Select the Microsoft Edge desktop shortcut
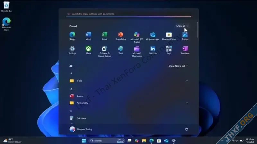Image resolution: width=257 pixels, height=144 pixels. [x=6, y=24]
